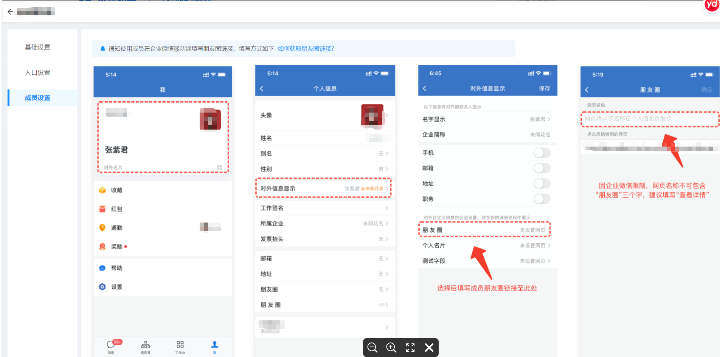This screenshot has height=357, width=720.
Task: Open the 通讯录 tab in the phone bottom bar
Action: coord(146,347)
